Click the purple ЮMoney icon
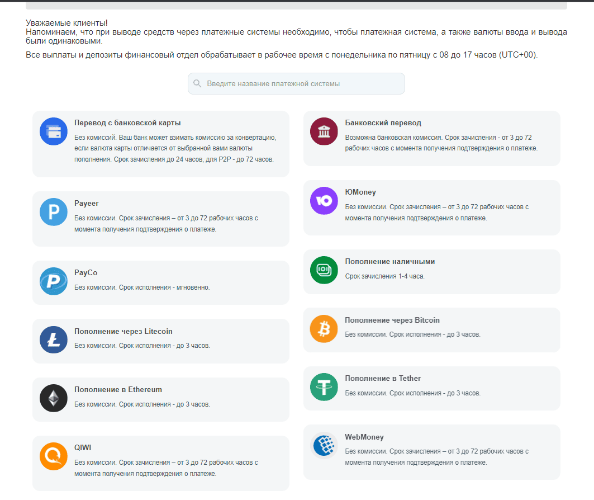 (324, 201)
